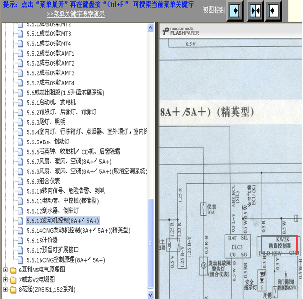The width and height of the screenshot is (303, 299).
Task: Click the diagram title text 精英型
Action: [x=235, y=112]
